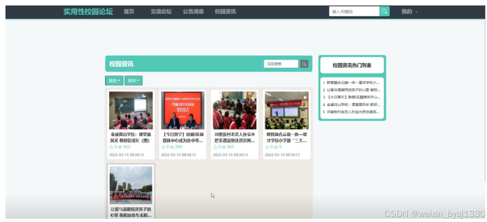
Task: Open the clay sculpture class thumbnail for 河南张村老艺人
Action: click(x=234, y=110)
